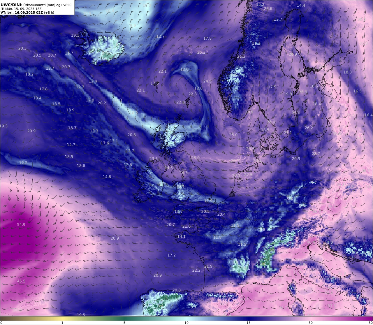Click the 18.4 value on the map
373x325 pixels.
317,104
